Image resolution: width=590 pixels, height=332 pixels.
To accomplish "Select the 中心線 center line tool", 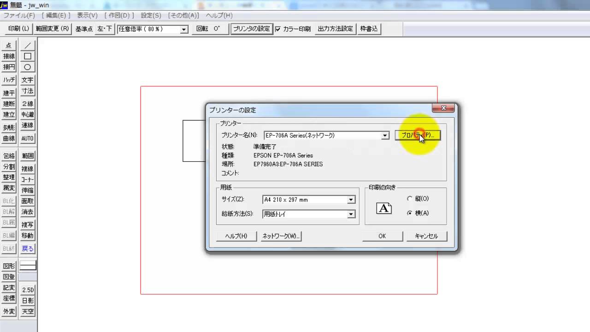I will coord(28,114).
